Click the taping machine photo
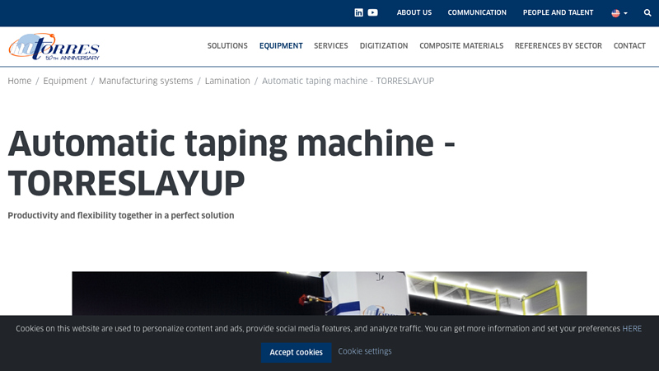 point(329,294)
